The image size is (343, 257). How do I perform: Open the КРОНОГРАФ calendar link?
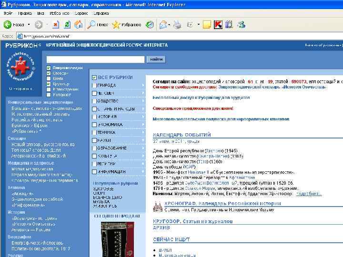(x=222, y=204)
